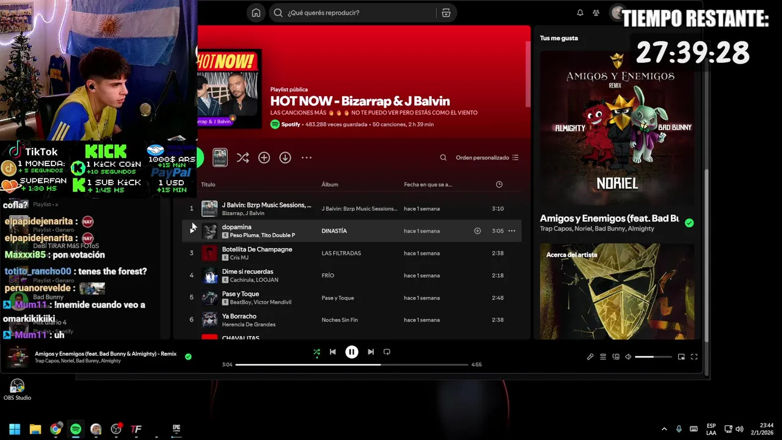This screenshot has height=440, width=782.
Task: Enter full screen with the expand icon
Action: (x=694, y=357)
